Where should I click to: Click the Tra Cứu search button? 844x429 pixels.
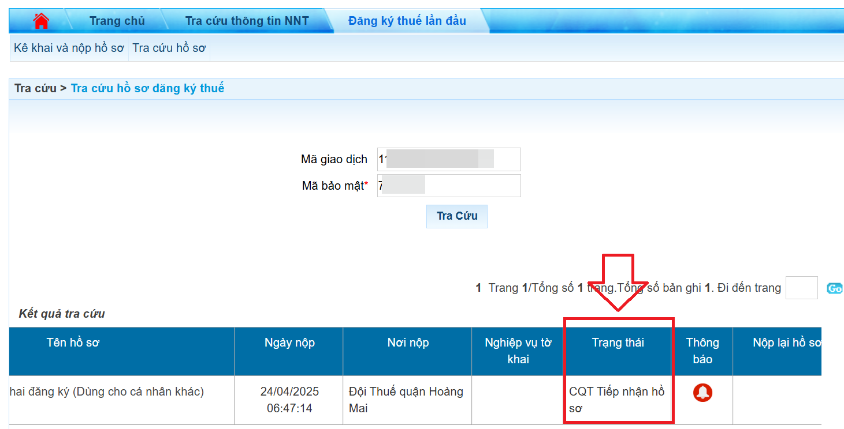pos(456,216)
